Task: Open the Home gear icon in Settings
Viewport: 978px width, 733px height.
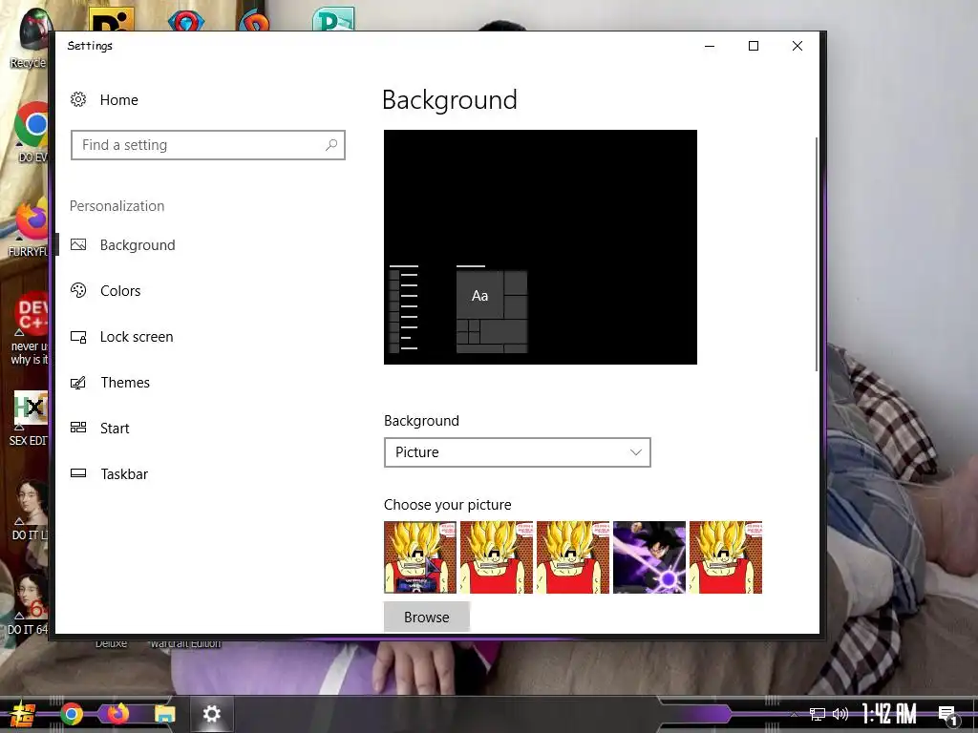Action: point(78,99)
